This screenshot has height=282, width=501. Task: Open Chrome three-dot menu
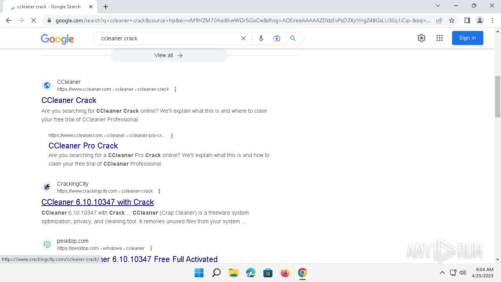point(492,20)
